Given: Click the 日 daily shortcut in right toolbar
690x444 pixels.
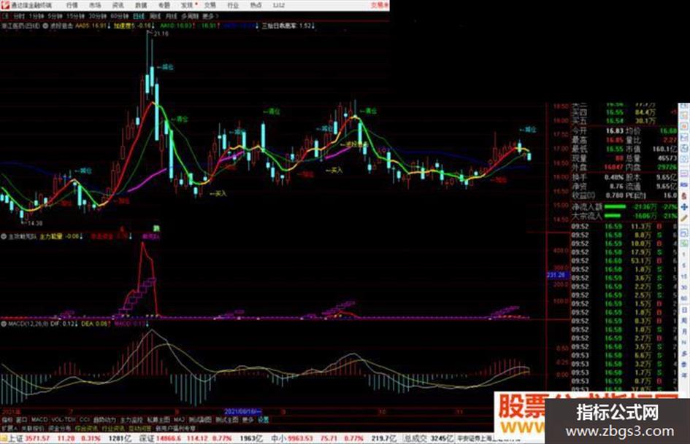Looking at the screenshot, I should point(684,309).
